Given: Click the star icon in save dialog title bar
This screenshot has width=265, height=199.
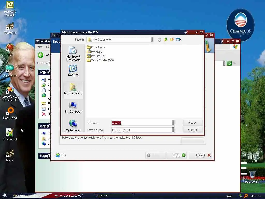Looking at the screenshot, I should click(186, 32).
